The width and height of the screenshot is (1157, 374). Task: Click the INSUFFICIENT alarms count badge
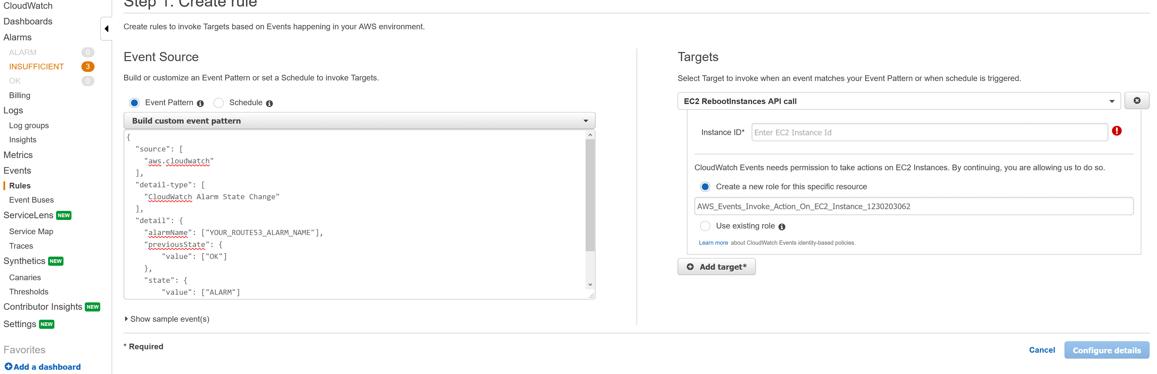pyautogui.click(x=88, y=67)
